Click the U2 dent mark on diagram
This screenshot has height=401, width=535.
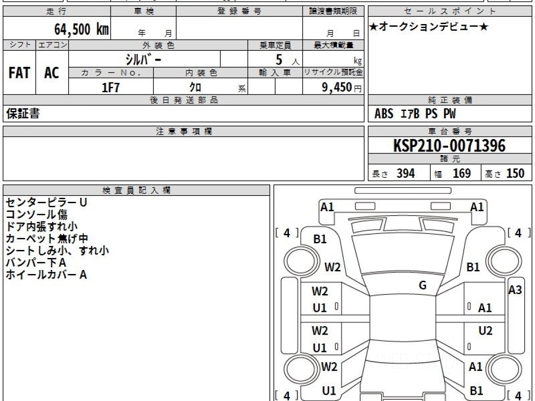pos(485,331)
